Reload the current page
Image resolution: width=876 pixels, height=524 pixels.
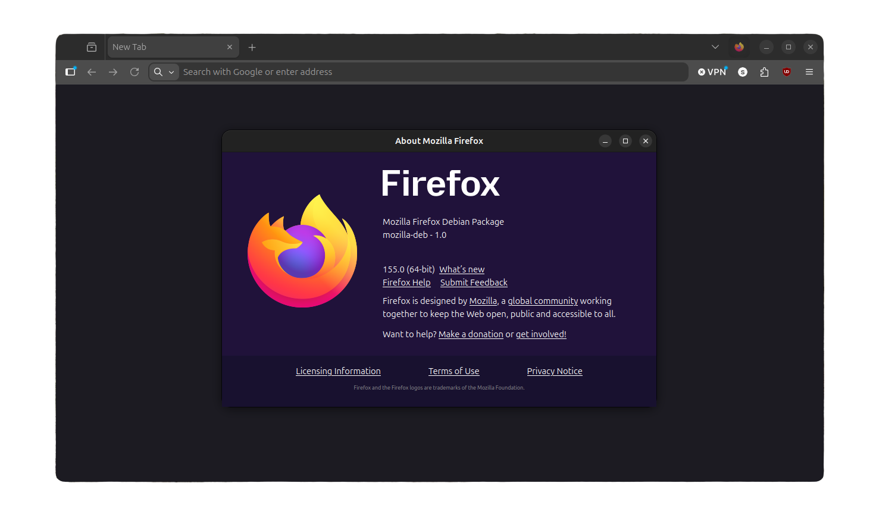(134, 72)
